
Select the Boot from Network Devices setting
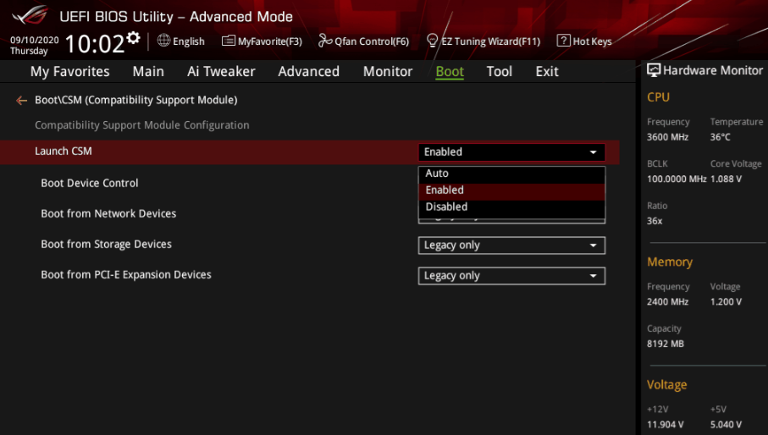point(108,213)
